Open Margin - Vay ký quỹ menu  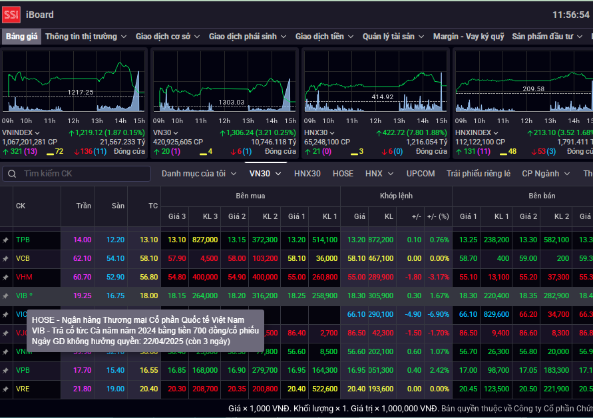coord(469,37)
